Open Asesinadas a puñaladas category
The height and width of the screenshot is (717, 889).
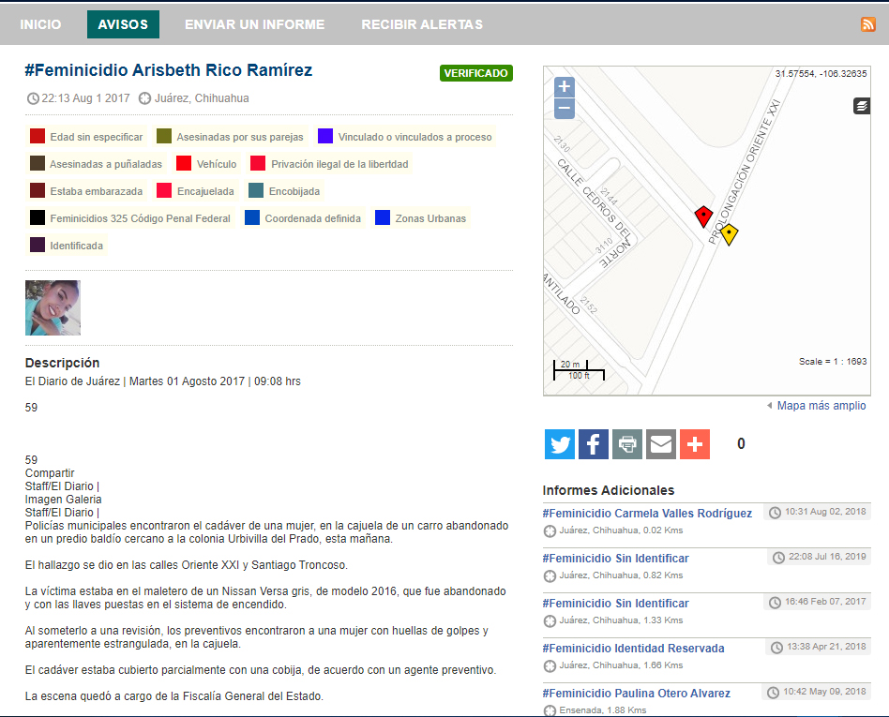pyautogui.click(x=96, y=164)
